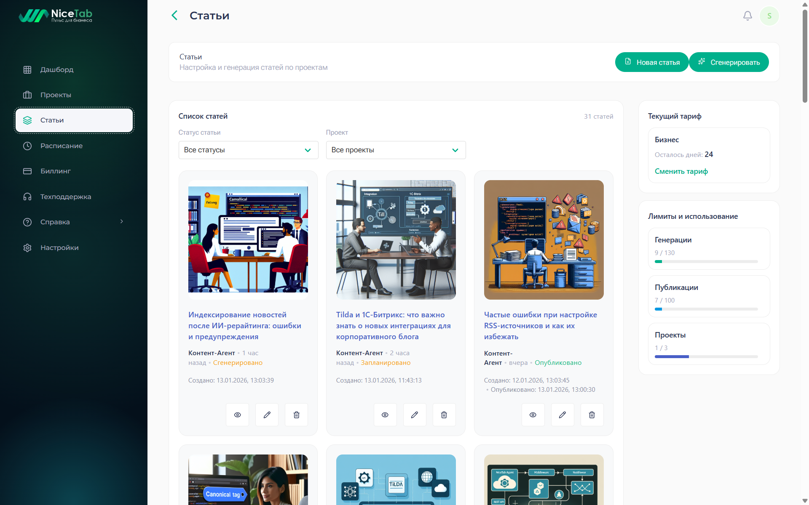Open article title Частые ошибки при настройке RSS-источников

coord(541,326)
